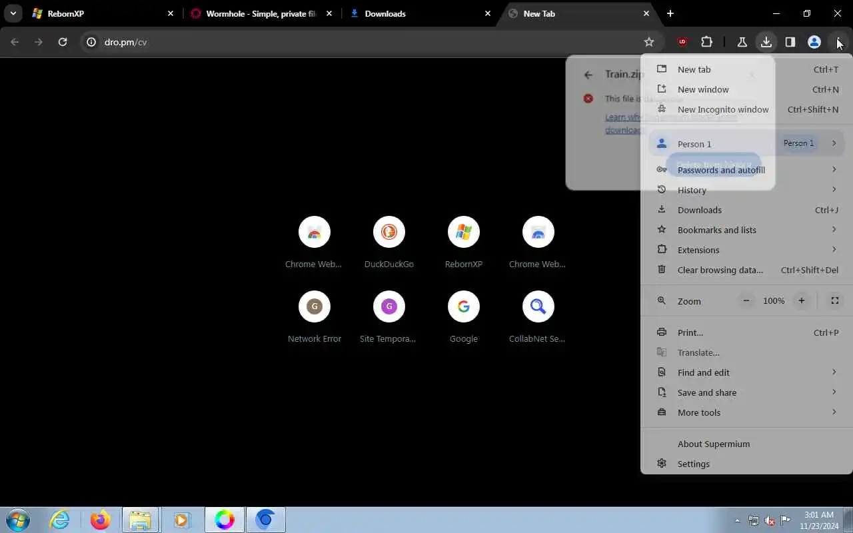Close the Downloads tab

pos(488,13)
